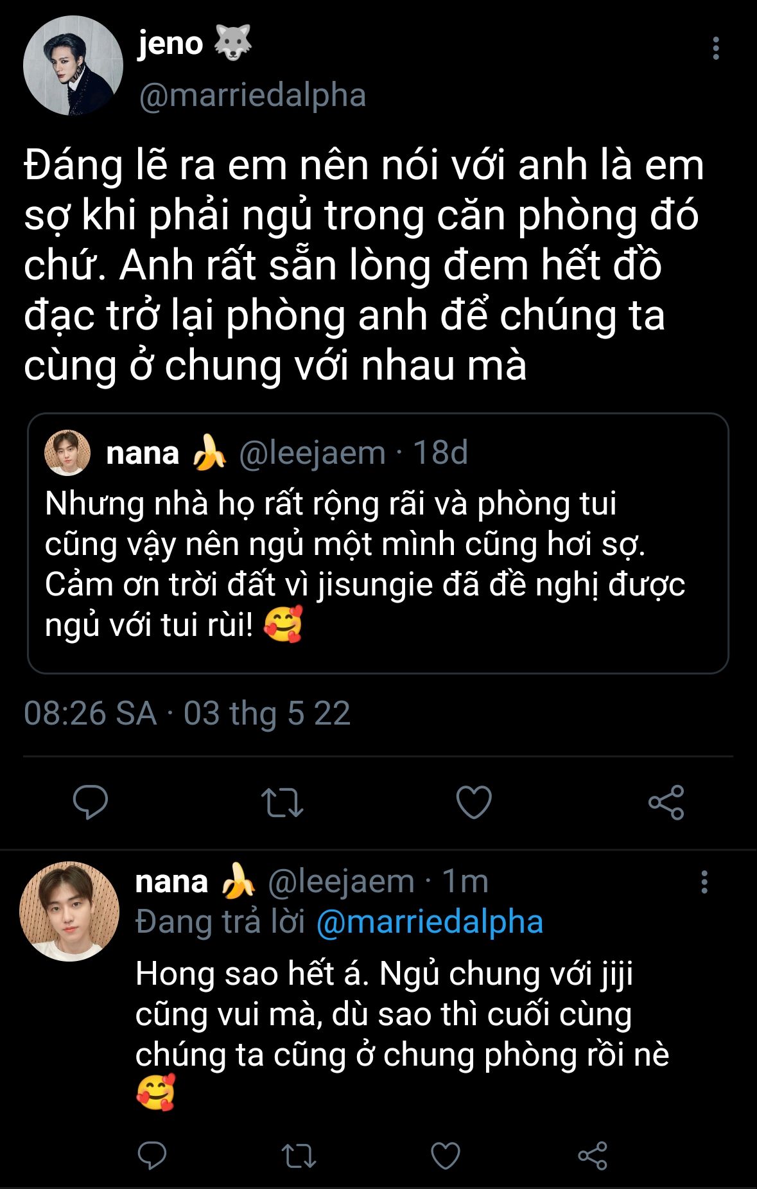Reply to nana's response tweet
757x1189 pixels.
click(x=152, y=1156)
